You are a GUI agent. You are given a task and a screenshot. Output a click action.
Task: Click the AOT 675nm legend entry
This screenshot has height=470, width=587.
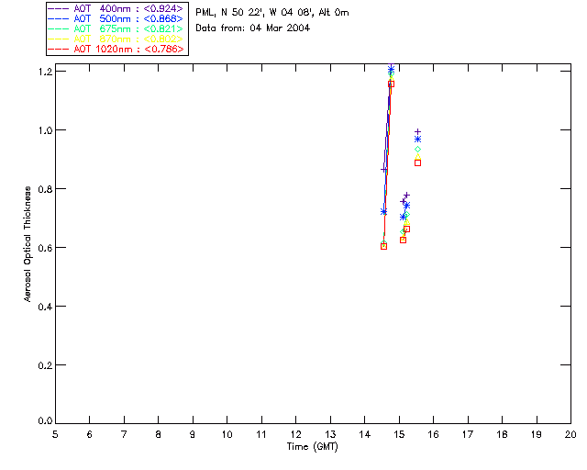click(116, 28)
